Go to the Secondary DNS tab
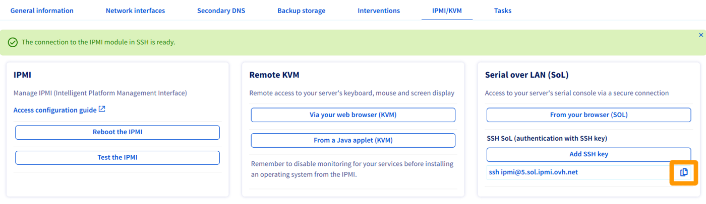The height and width of the screenshot is (204, 706). click(221, 11)
